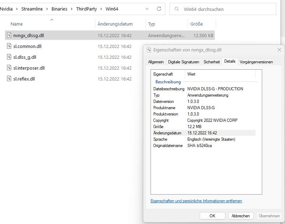Sort files by the Größe column
285x224 pixels.
[197, 24]
